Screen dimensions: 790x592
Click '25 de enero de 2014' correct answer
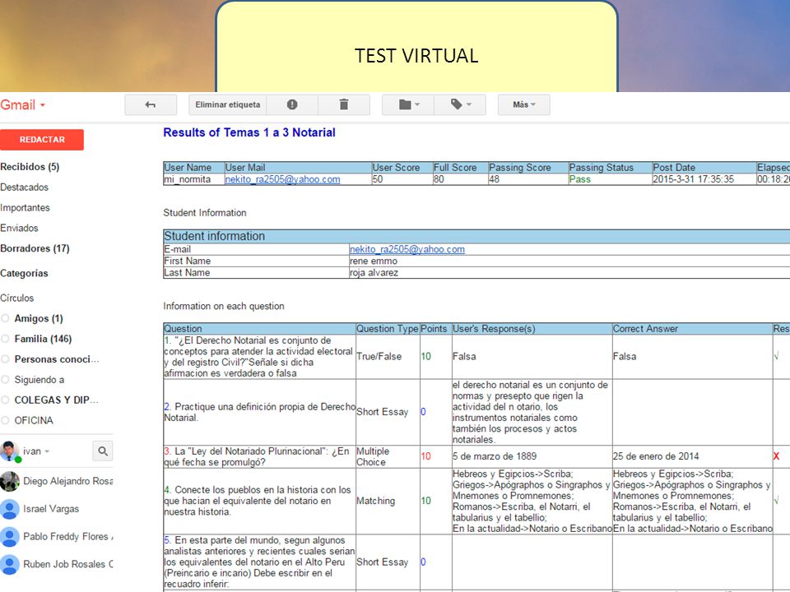(656, 456)
